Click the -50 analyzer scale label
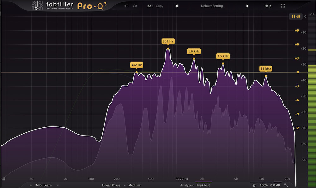Viewport: 316px width, 188px height. (303, 96)
